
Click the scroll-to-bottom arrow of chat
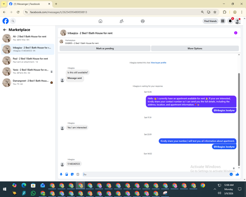click(239, 168)
